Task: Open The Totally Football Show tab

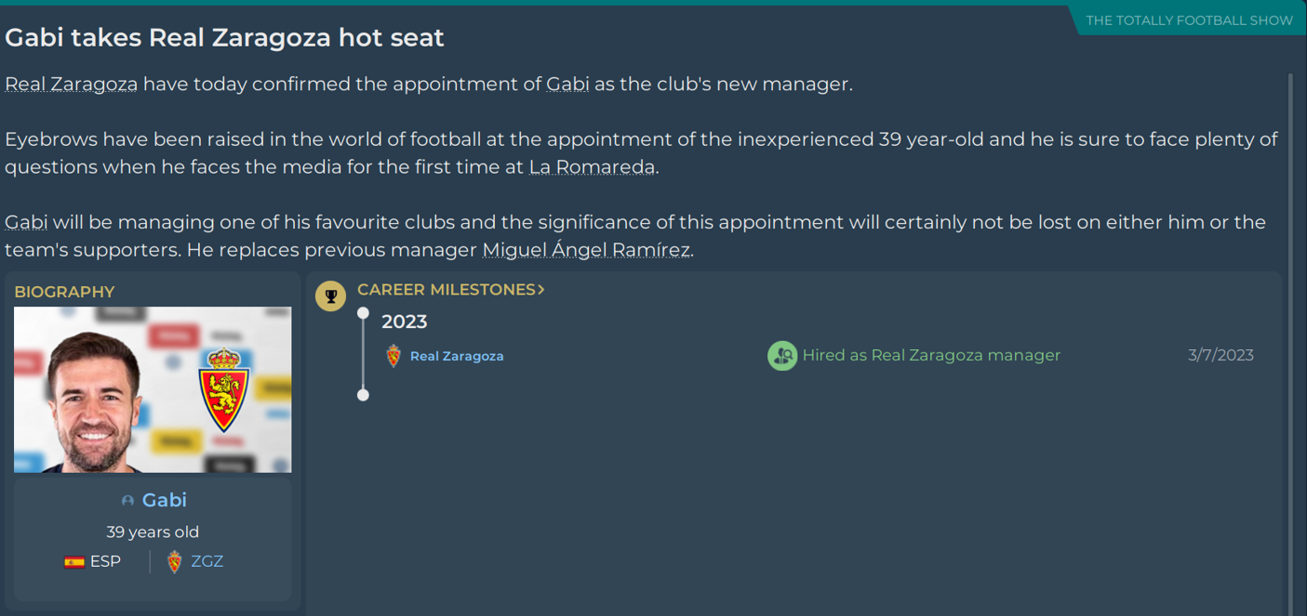Action: (1189, 20)
